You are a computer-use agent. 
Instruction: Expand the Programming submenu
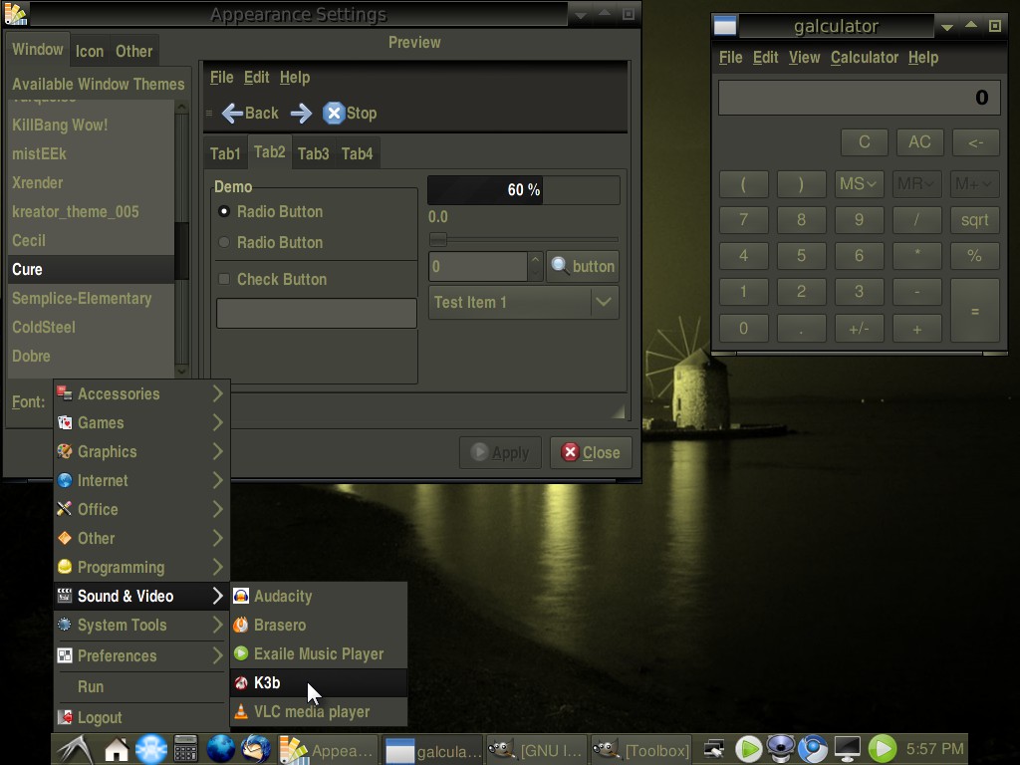tap(141, 567)
